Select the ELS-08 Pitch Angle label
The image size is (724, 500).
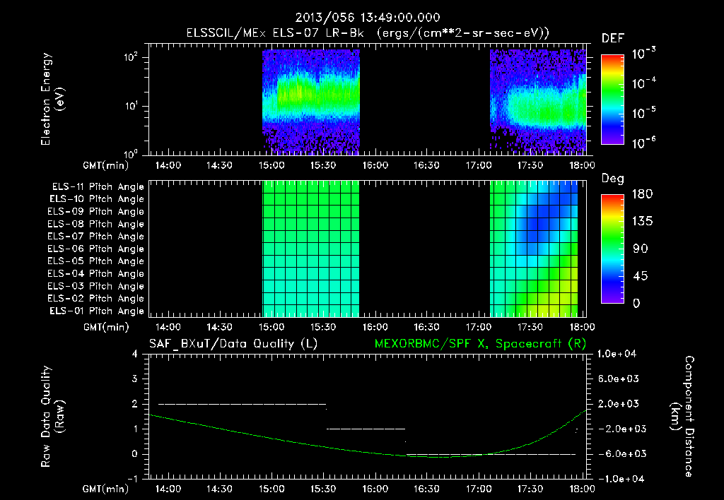pos(95,224)
